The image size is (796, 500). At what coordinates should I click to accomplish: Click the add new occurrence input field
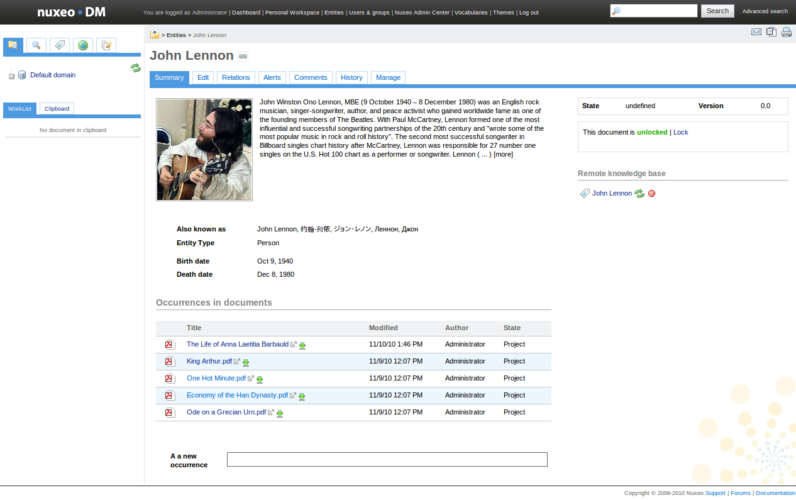[x=387, y=460]
